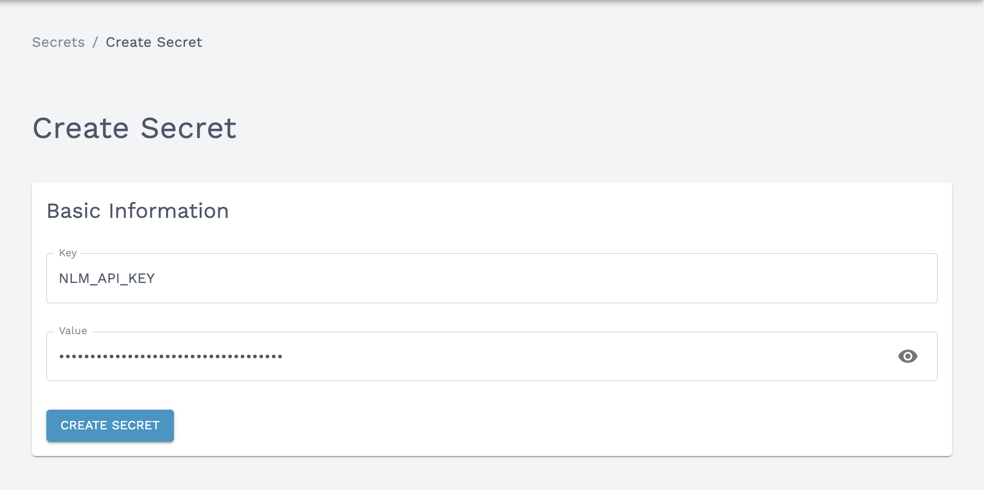Click the password visibility eye icon

(x=909, y=356)
